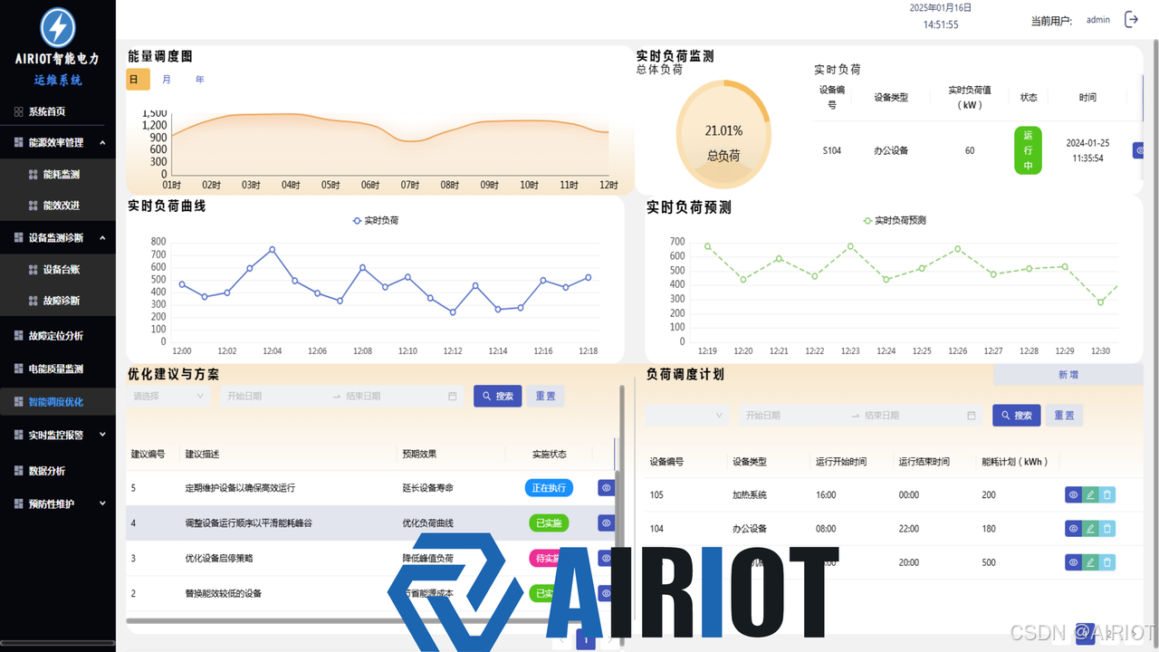Screen dimensions: 1159x652
Task: Click the text 优化设备启停策略
Action: (x=218, y=559)
